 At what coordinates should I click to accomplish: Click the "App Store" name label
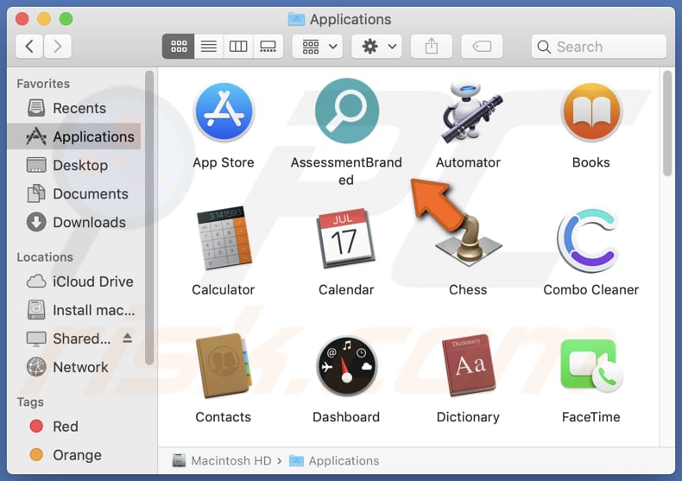pos(224,162)
